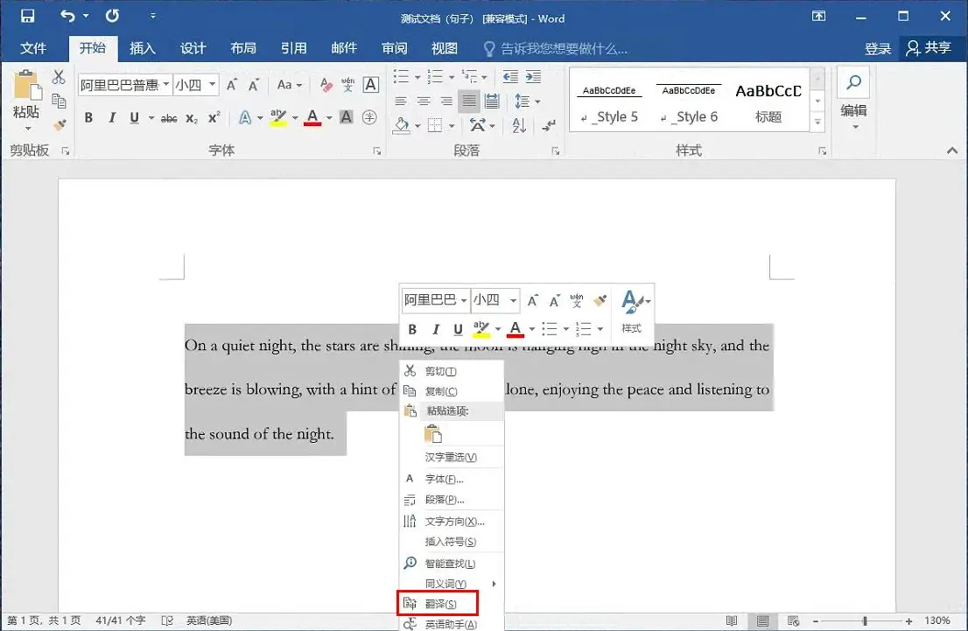
Task: Click the Increase Indent icon in the ribbon
Action: pyautogui.click(x=532, y=77)
